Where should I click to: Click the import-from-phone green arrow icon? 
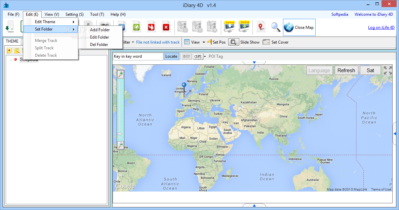click(x=9, y=27)
